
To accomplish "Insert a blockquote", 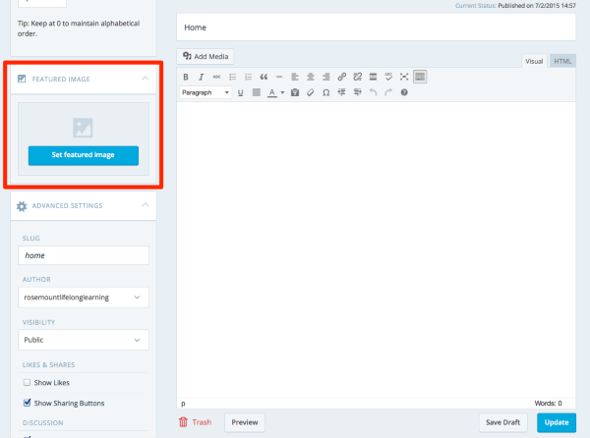I will pyautogui.click(x=264, y=77).
